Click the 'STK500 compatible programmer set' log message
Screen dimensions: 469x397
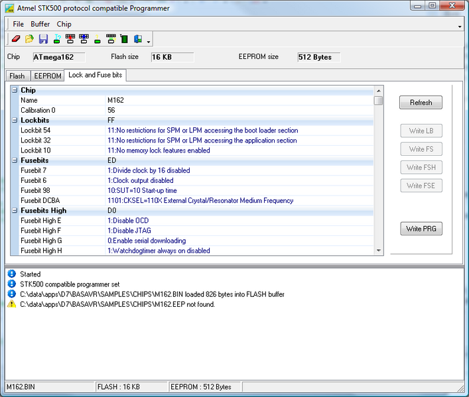tap(70, 284)
